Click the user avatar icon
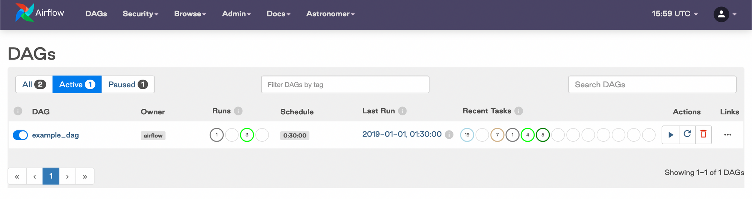 click(721, 14)
